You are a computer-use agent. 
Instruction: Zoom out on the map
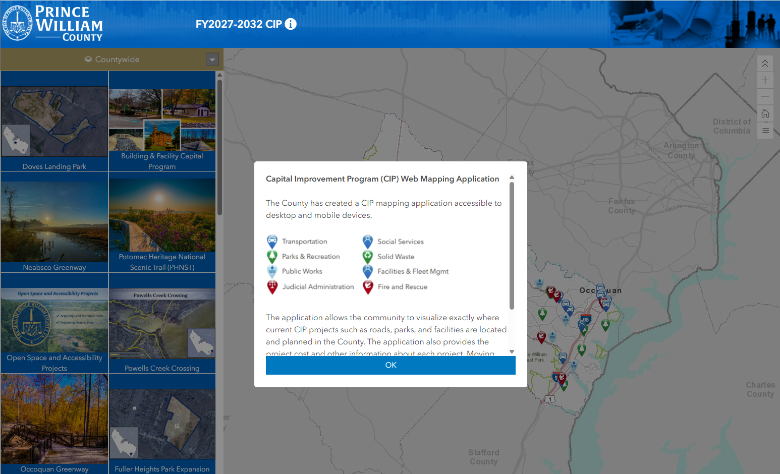(x=765, y=97)
